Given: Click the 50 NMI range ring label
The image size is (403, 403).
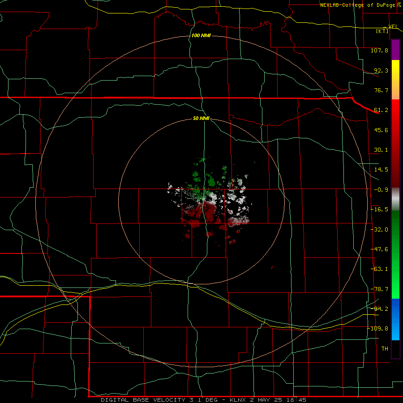Looking at the screenshot, I should [x=201, y=119].
